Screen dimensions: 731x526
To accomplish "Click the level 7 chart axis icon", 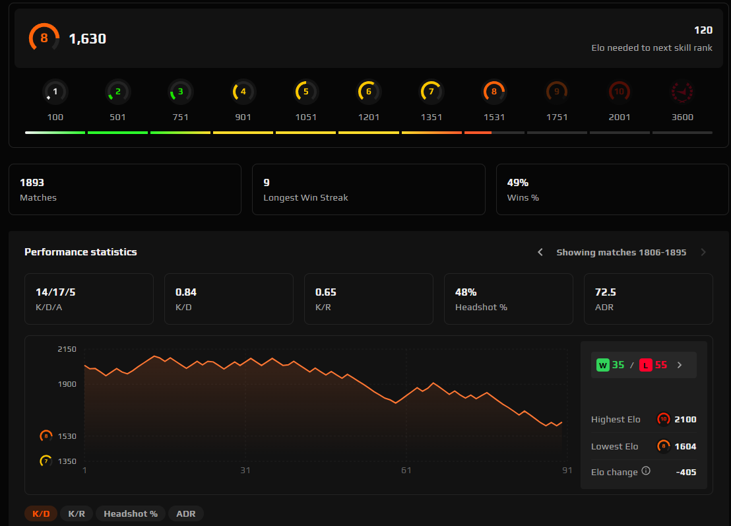I will pos(46,461).
